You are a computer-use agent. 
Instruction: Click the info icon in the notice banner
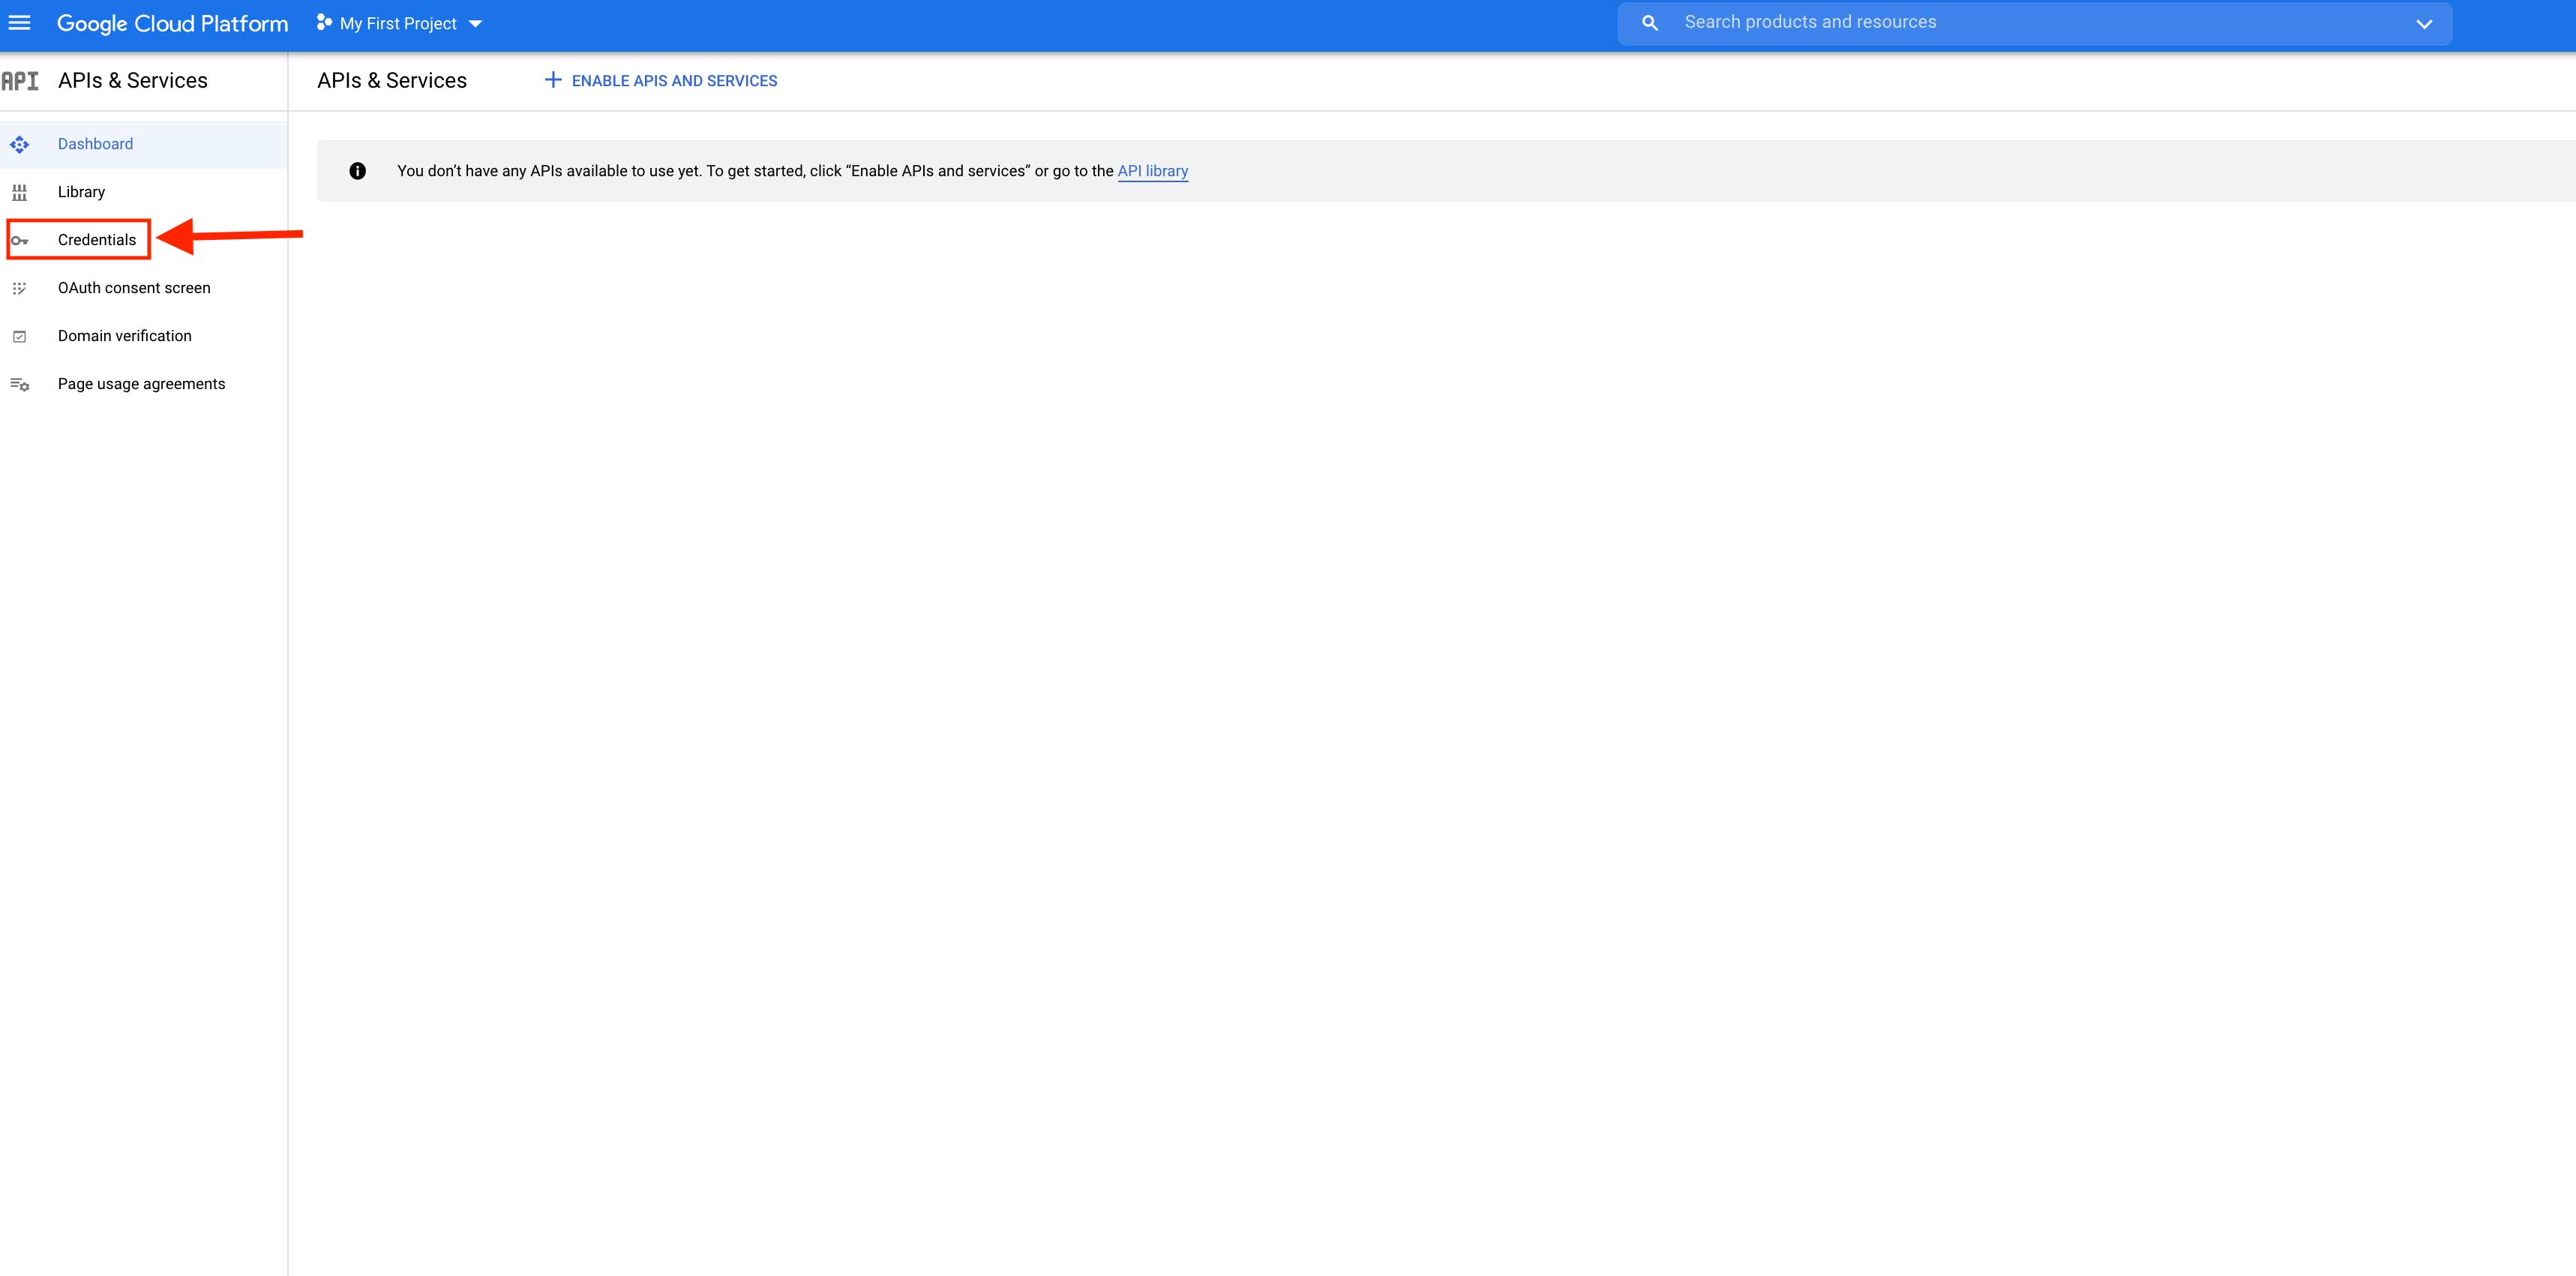[358, 171]
